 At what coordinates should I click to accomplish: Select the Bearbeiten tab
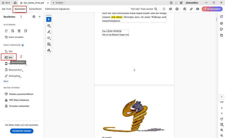20,9
